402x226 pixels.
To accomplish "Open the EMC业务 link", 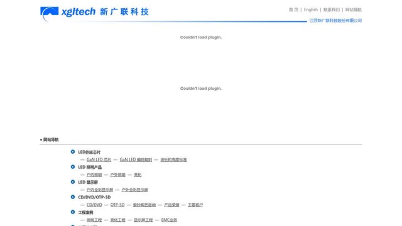I will 169,220.
